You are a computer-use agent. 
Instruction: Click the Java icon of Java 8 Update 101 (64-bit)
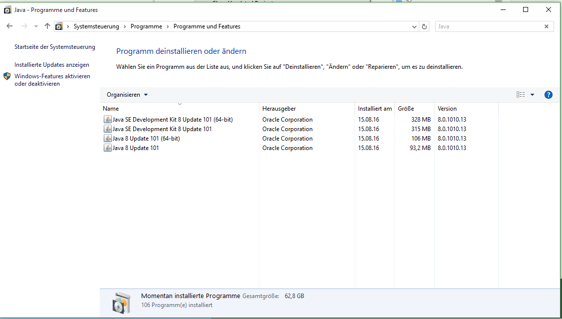click(107, 139)
